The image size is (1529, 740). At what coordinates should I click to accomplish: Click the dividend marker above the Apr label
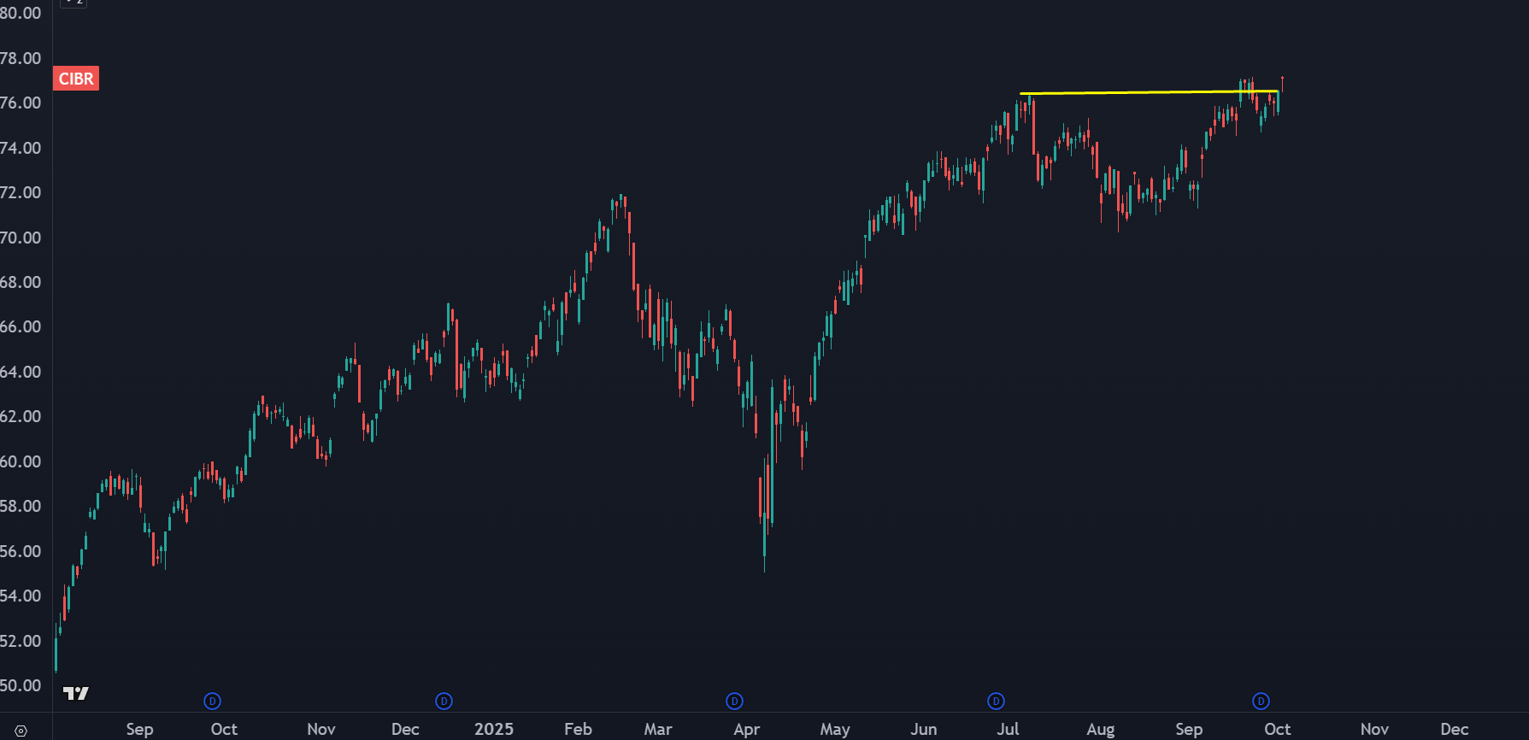[x=734, y=702]
